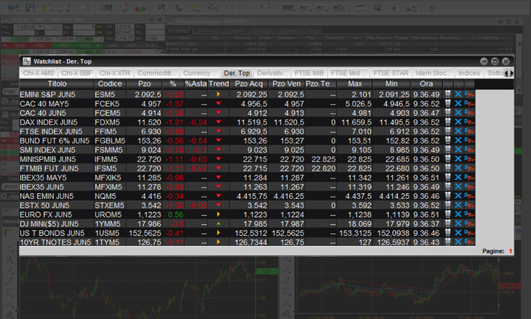Select the Der. Top tab
The width and height of the screenshot is (531, 319).
click(x=237, y=73)
